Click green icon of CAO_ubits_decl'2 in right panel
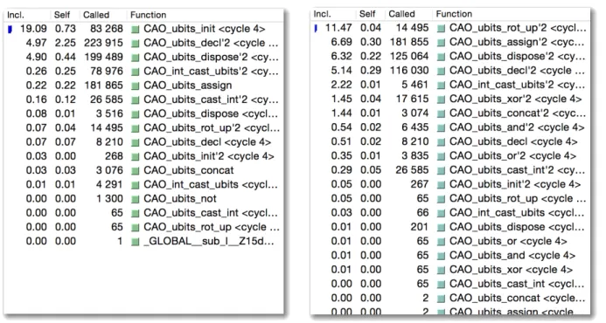 click(441, 72)
